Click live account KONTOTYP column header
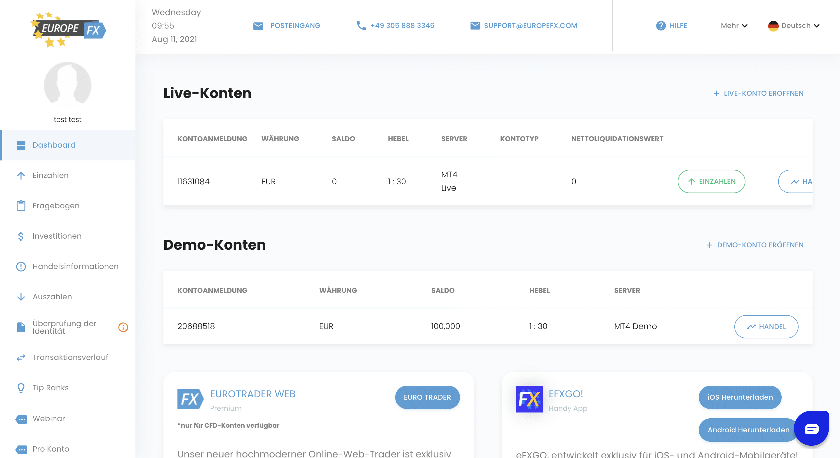The image size is (840, 458). click(519, 139)
